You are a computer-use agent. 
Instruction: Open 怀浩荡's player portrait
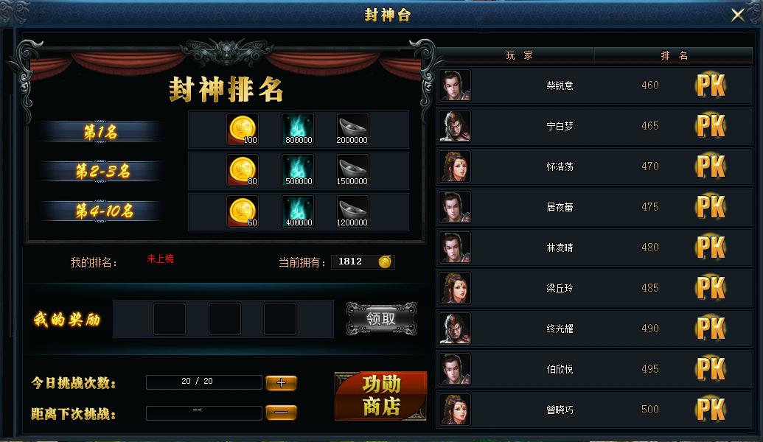tap(455, 166)
